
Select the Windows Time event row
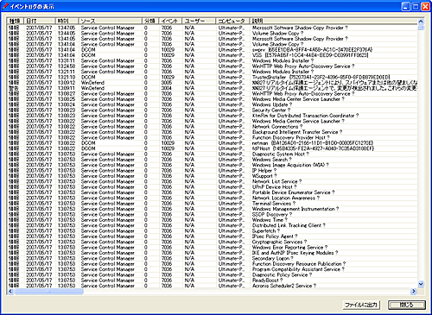[213, 220]
